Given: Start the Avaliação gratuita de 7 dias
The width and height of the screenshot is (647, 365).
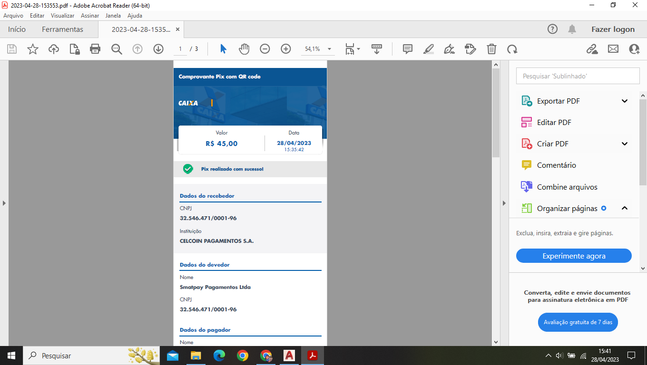Looking at the screenshot, I should [578, 322].
